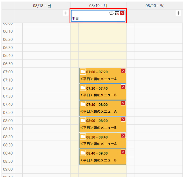Click the 08:10 time row label

coord(8,129)
